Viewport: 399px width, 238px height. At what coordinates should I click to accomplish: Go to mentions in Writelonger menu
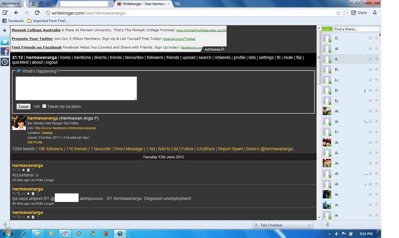(x=82, y=58)
